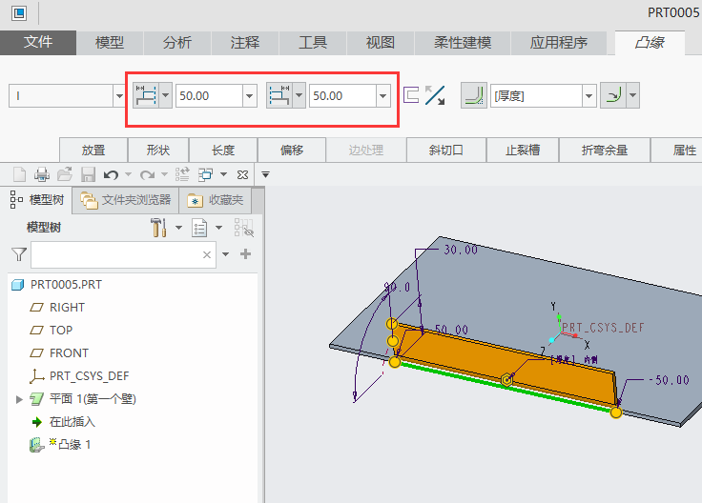Open the 文件夹浏览器 tab

tap(126, 200)
